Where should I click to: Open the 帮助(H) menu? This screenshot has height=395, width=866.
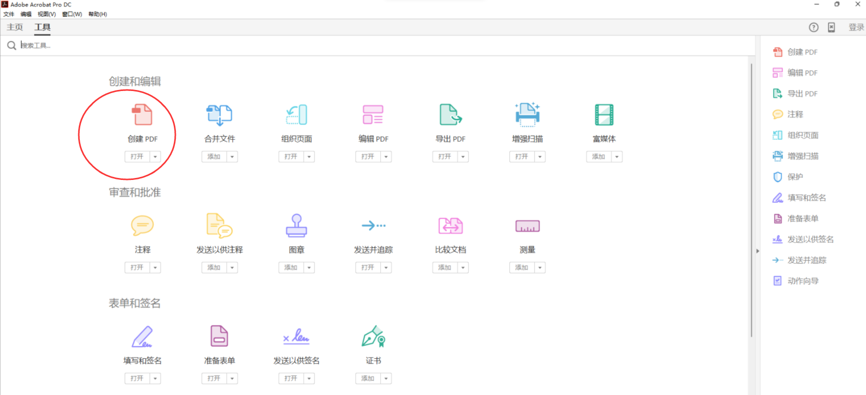click(x=98, y=14)
